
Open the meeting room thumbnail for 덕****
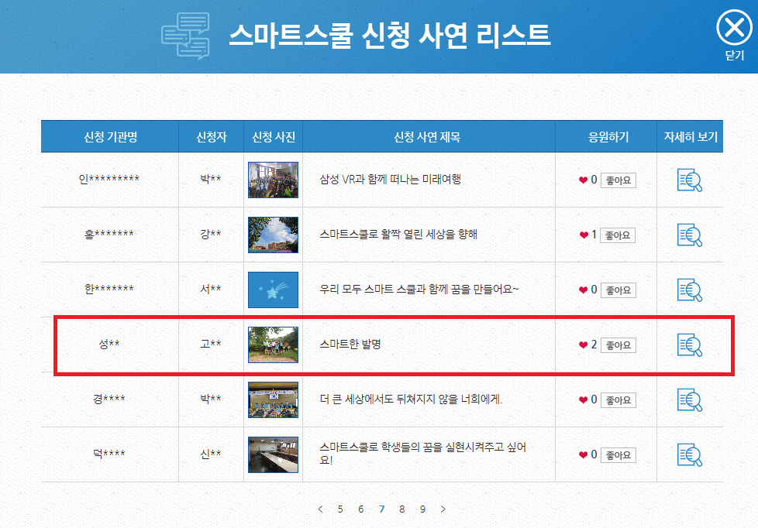pos(273,455)
